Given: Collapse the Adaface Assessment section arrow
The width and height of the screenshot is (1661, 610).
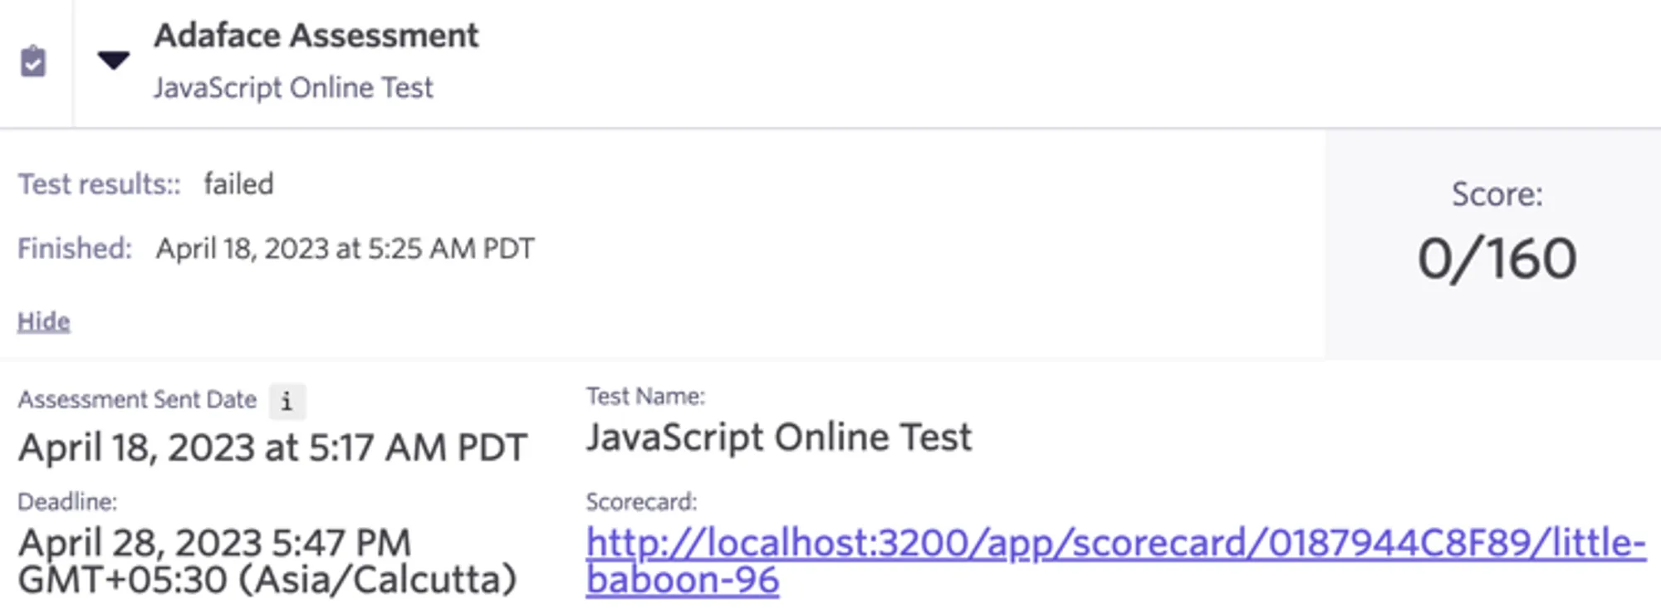Looking at the screenshot, I should pos(113,60).
